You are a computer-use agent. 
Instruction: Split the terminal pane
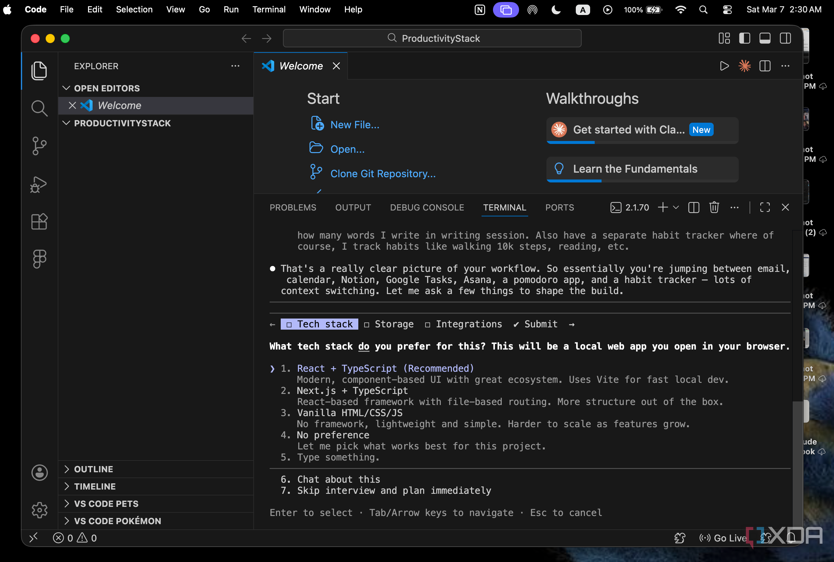[693, 207]
